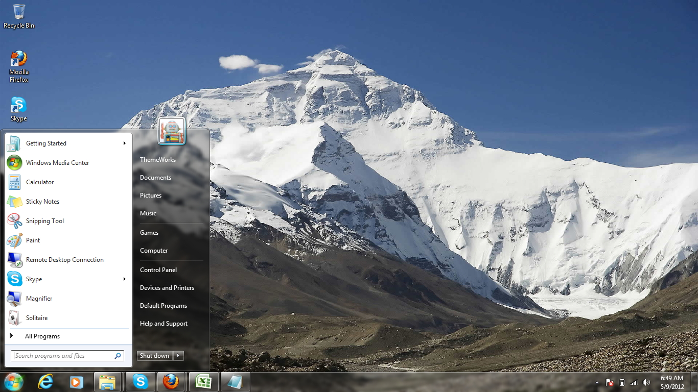Open Paint from the Start menu
Viewport: 698px width, 392px height.
33,240
